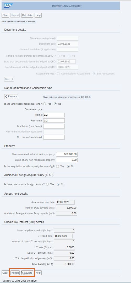Image resolution: width=131 pixels, height=283 pixels.
Task: Select Yes for vacant residential land
Action: tap(45, 104)
